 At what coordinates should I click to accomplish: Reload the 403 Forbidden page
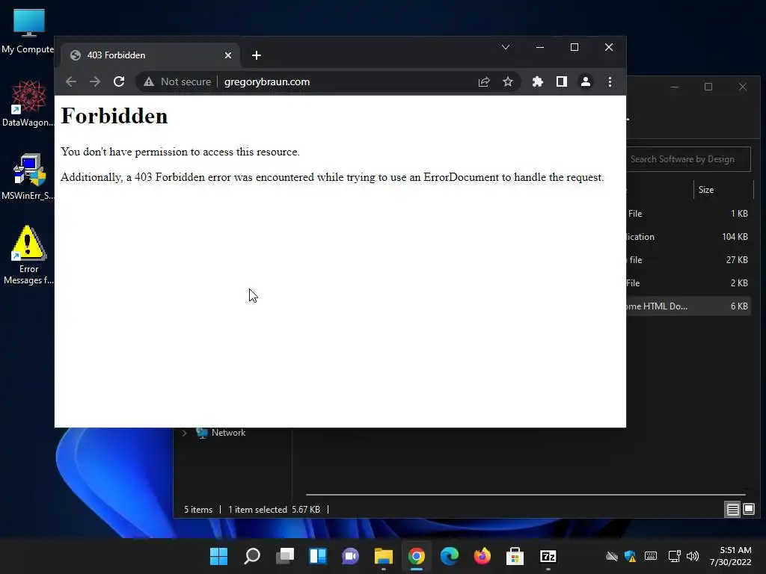[x=119, y=81]
